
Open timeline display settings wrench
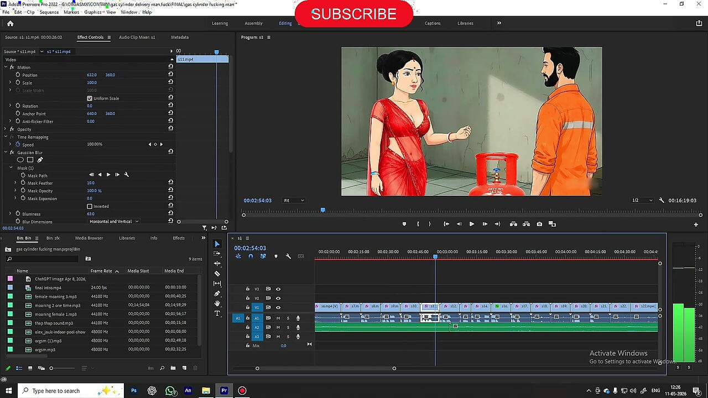pyautogui.click(x=288, y=256)
